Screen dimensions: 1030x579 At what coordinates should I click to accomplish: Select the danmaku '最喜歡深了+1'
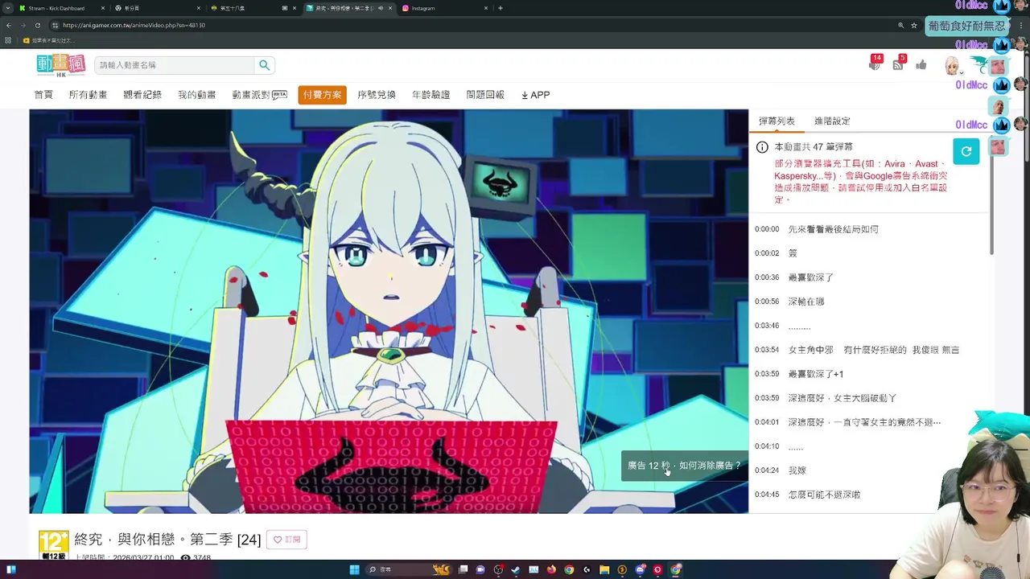click(816, 374)
